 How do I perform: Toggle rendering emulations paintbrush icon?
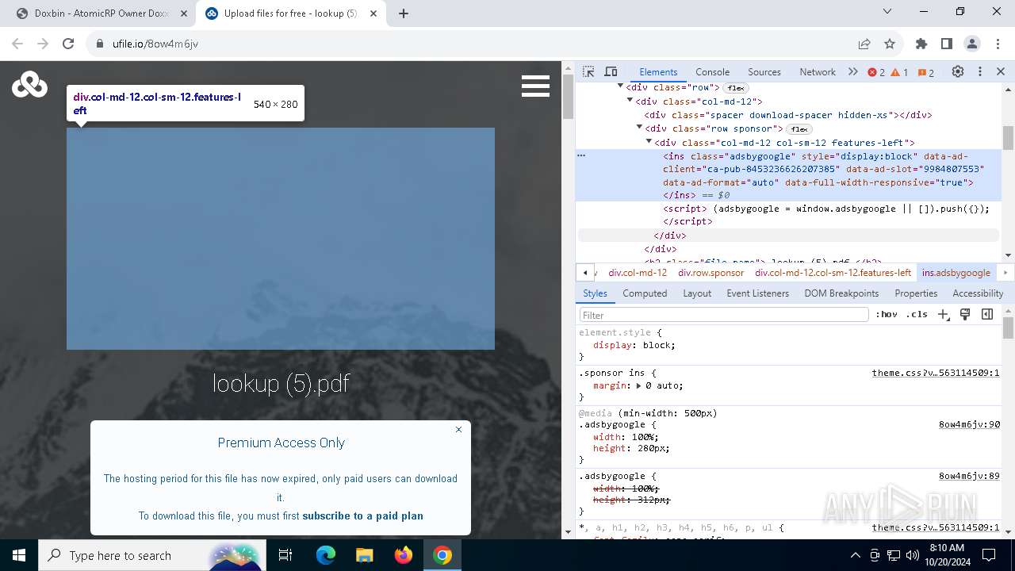pyautogui.click(x=965, y=315)
